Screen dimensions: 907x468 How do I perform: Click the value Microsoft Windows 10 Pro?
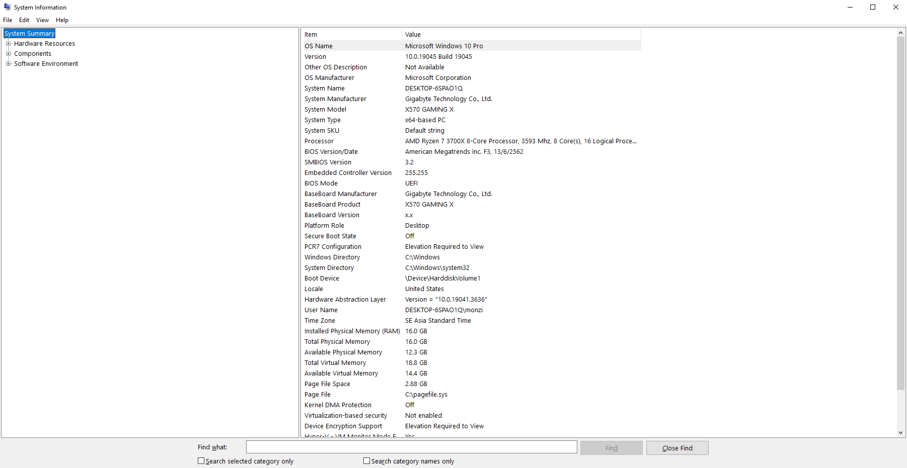[444, 46]
